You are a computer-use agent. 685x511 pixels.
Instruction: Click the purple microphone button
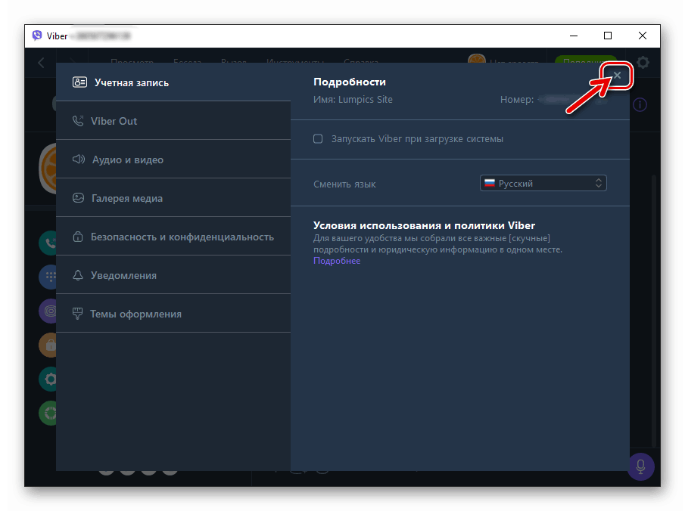[x=640, y=466]
